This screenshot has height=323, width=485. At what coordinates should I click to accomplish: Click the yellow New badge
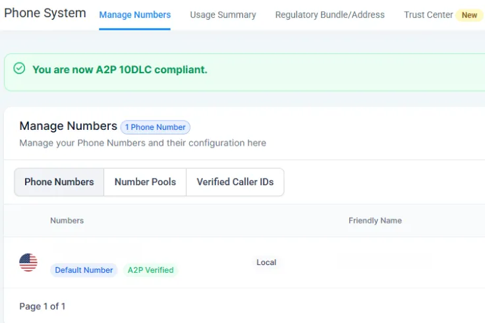[469, 15]
